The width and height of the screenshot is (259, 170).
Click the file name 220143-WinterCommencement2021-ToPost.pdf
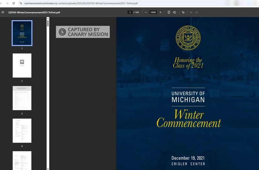click(34, 12)
